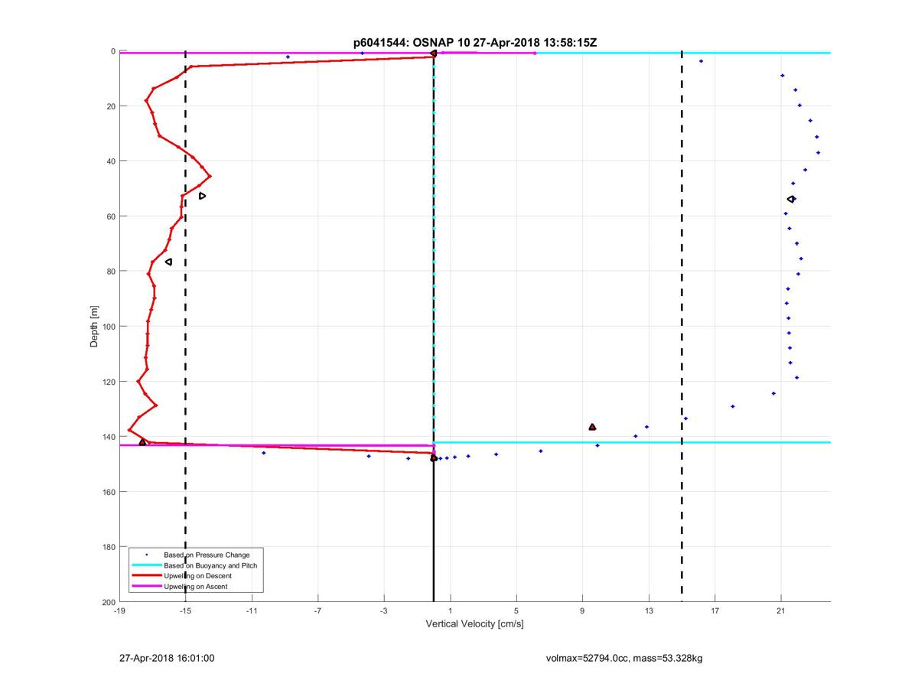This screenshot has height=677, width=918.
Task: Click the x-axis tick label '13'
Action: click(x=649, y=611)
